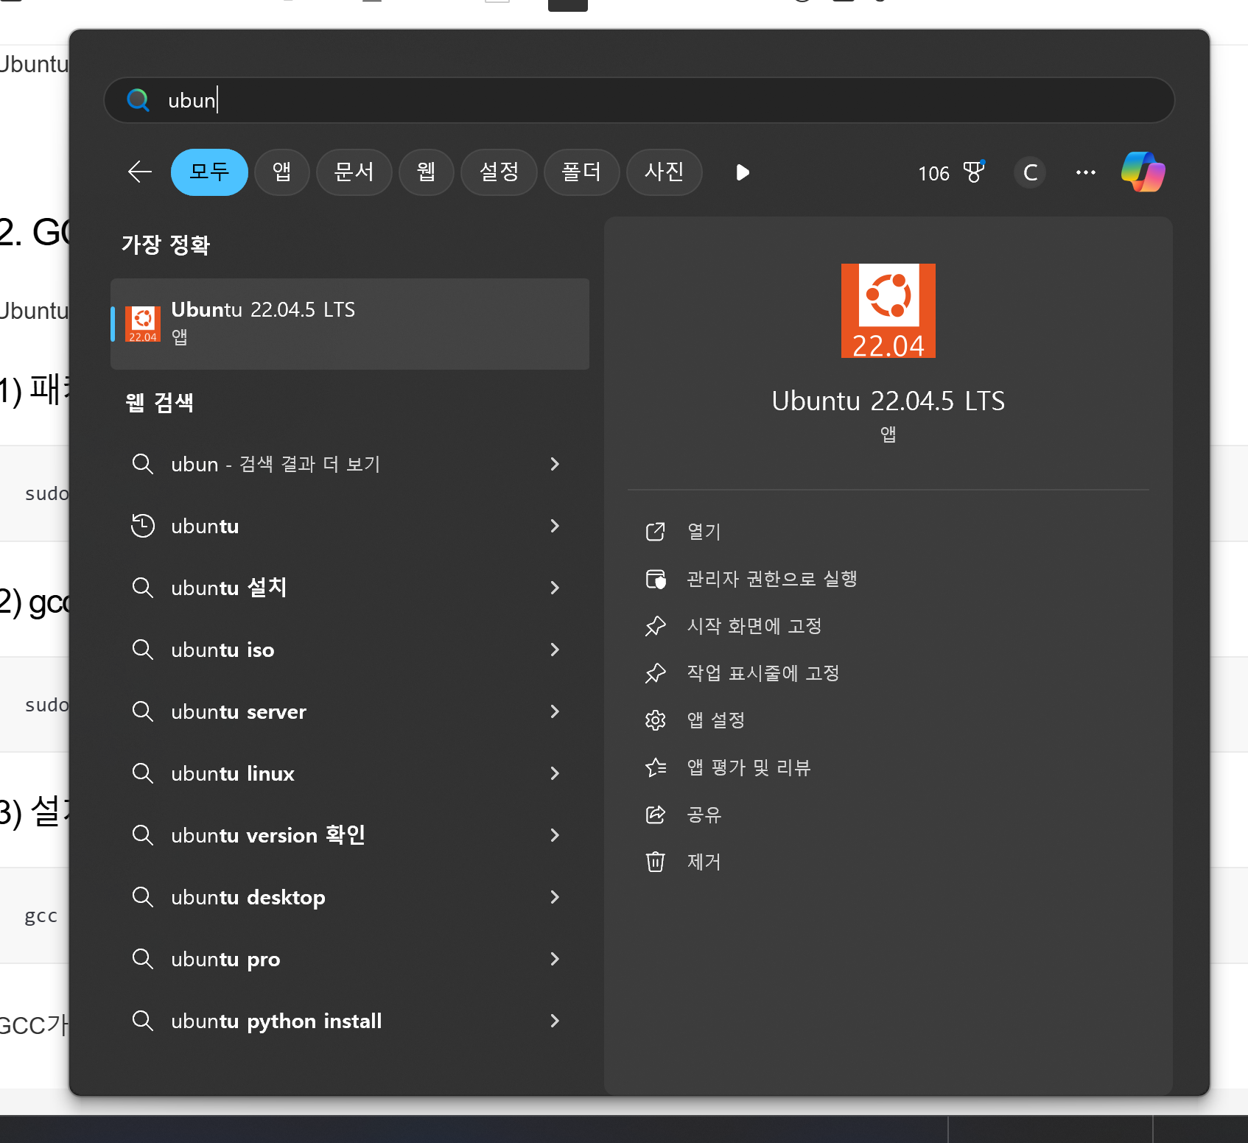Expand the 'ubuntu linux' suggestion chevron
The width and height of the screenshot is (1248, 1143).
click(x=555, y=773)
